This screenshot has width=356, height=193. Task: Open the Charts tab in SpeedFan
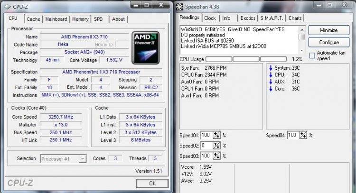pyautogui.click(x=295, y=18)
